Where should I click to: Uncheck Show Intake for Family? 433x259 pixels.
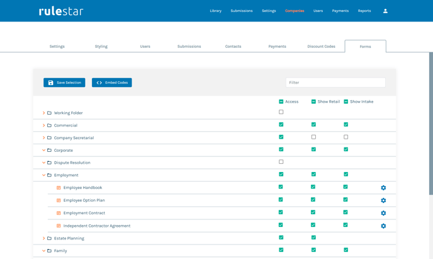pyautogui.click(x=346, y=250)
